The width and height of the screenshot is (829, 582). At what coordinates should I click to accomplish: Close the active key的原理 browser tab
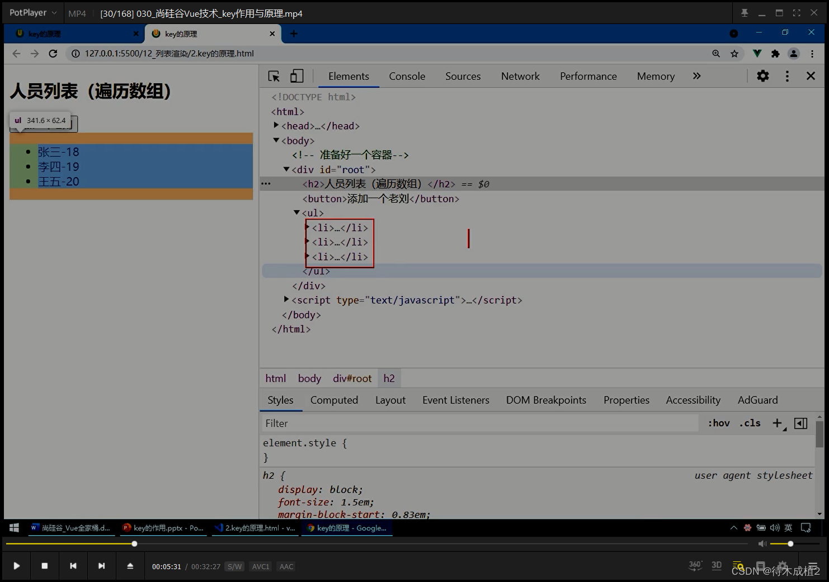[272, 34]
